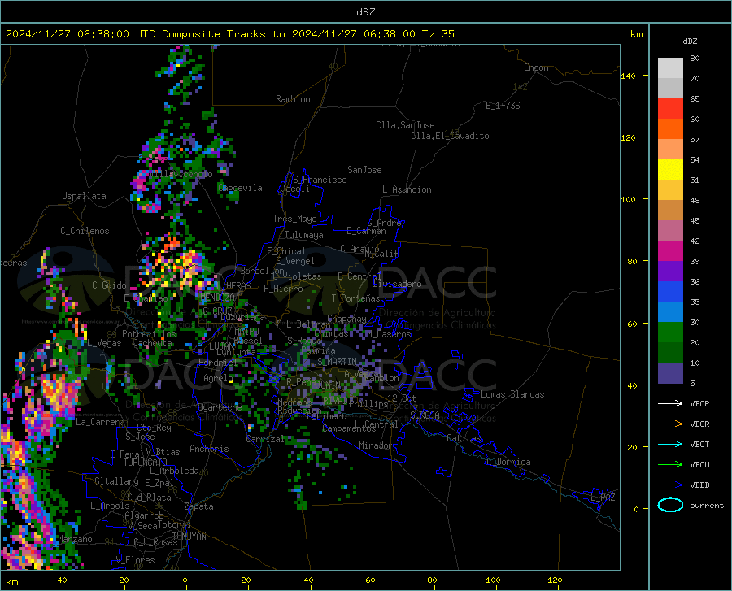Click the dBZ title at top

click(x=365, y=12)
